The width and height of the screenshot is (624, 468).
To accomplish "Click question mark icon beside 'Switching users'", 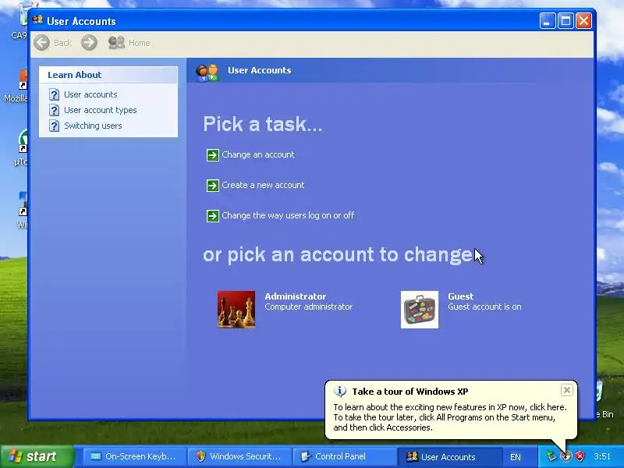I will point(54,126).
